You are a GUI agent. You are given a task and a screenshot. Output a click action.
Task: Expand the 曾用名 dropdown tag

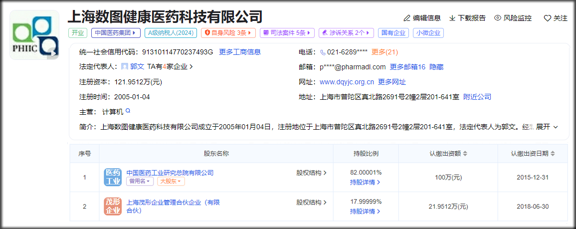(x=140, y=182)
